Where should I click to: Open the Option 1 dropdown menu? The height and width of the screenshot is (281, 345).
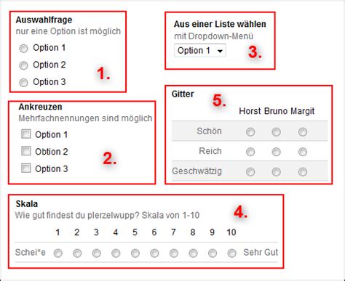tap(200, 51)
